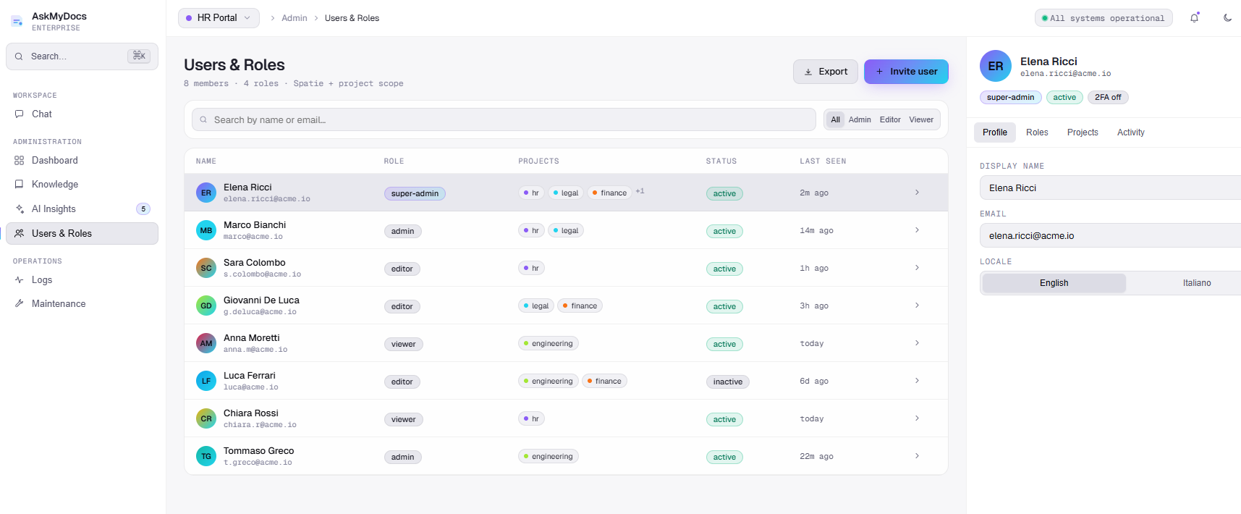This screenshot has height=514, width=1241.
Task: Click the Dashboard grid icon
Action: click(20, 160)
